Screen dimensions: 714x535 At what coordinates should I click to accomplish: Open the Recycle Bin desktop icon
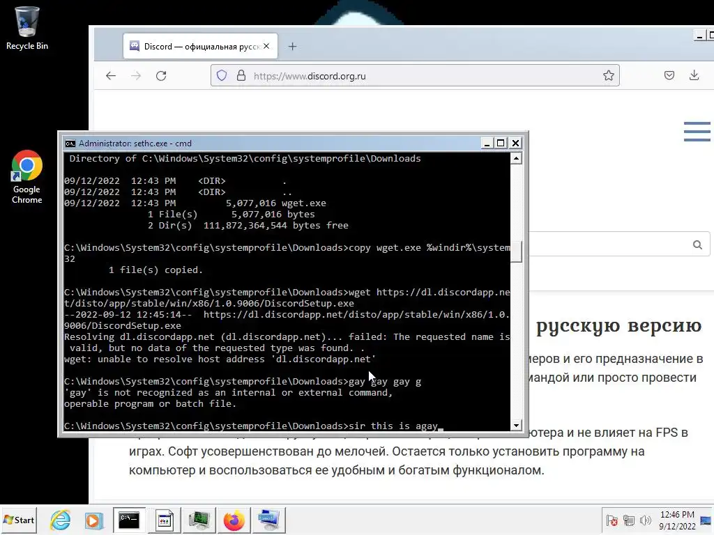click(x=26, y=28)
